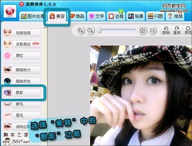The height and width of the screenshot is (146, 192).
Task: Click the portrait photo on the canvas
Action: [141, 95]
